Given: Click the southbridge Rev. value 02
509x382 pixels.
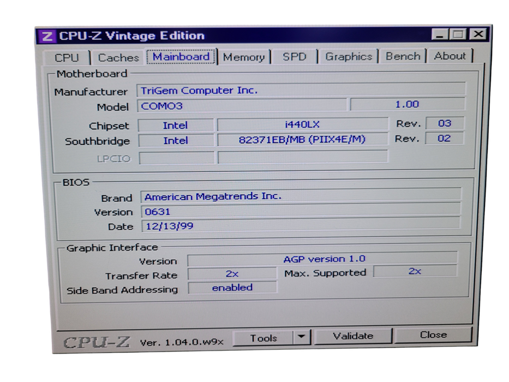Looking at the screenshot, I should click(x=444, y=139).
